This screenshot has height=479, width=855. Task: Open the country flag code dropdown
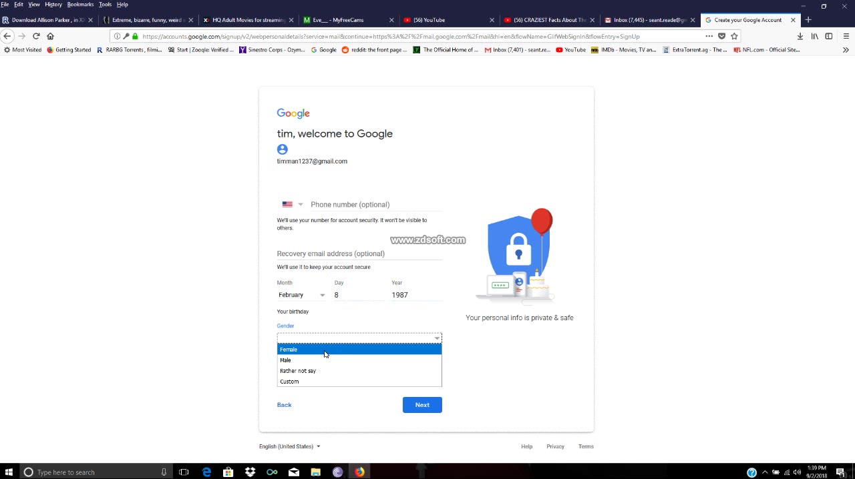tap(293, 204)
